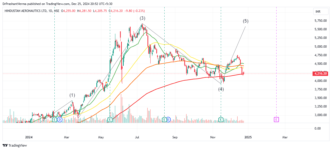
Task: Select the wave (4) label
Action: coord(221,89)
